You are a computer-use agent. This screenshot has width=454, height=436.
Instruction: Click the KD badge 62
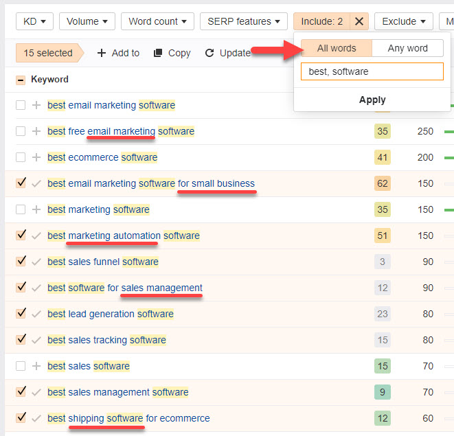[383, 183]
